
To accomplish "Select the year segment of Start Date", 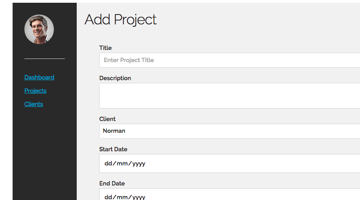I will (138, 163).
